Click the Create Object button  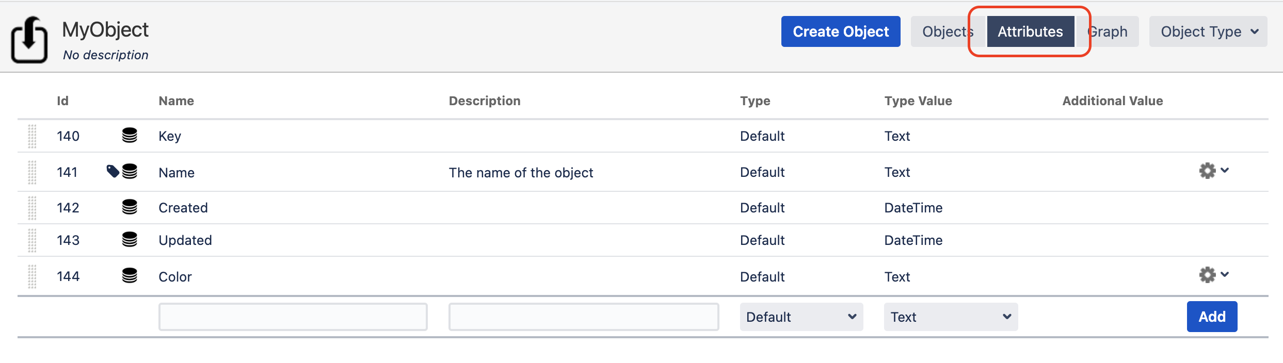[840, 31]
